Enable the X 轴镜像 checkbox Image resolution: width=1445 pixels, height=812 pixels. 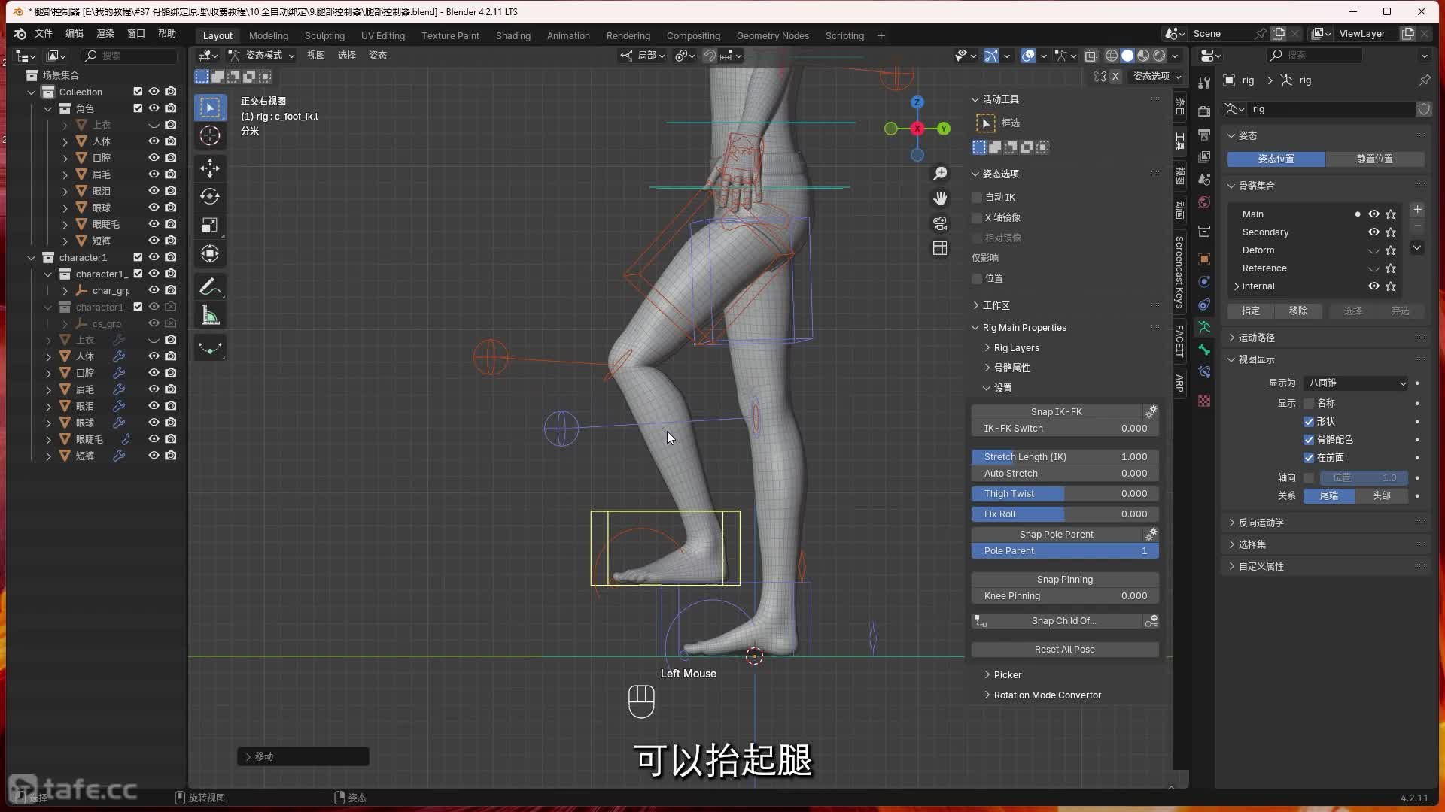point(978,217)
